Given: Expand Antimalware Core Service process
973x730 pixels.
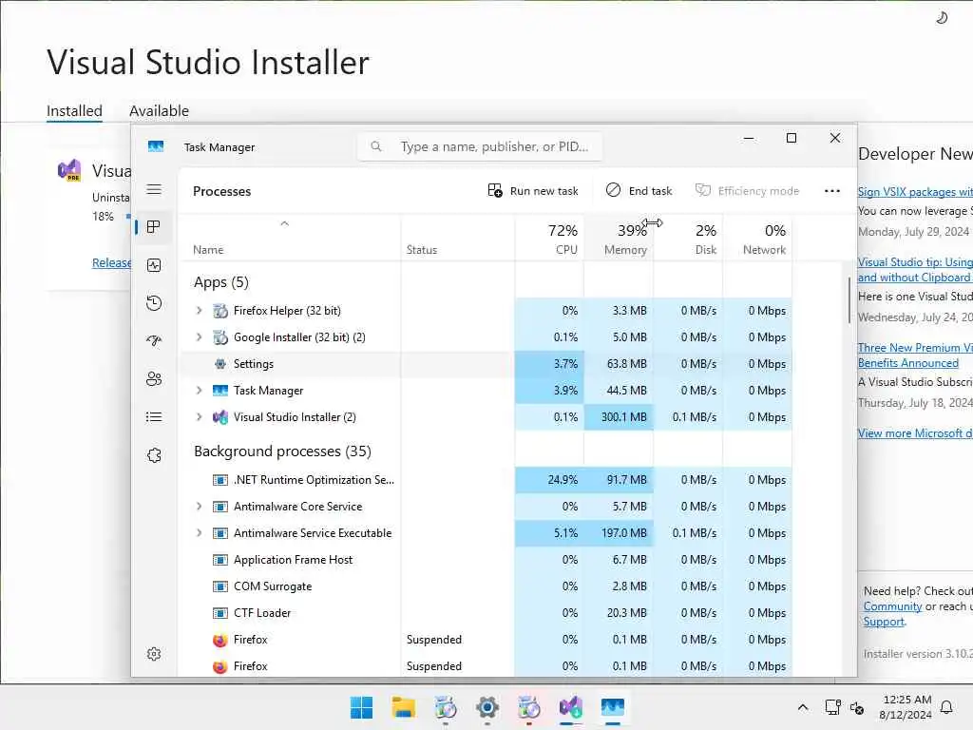Looking at the screenshot, I should coord(199,507).
